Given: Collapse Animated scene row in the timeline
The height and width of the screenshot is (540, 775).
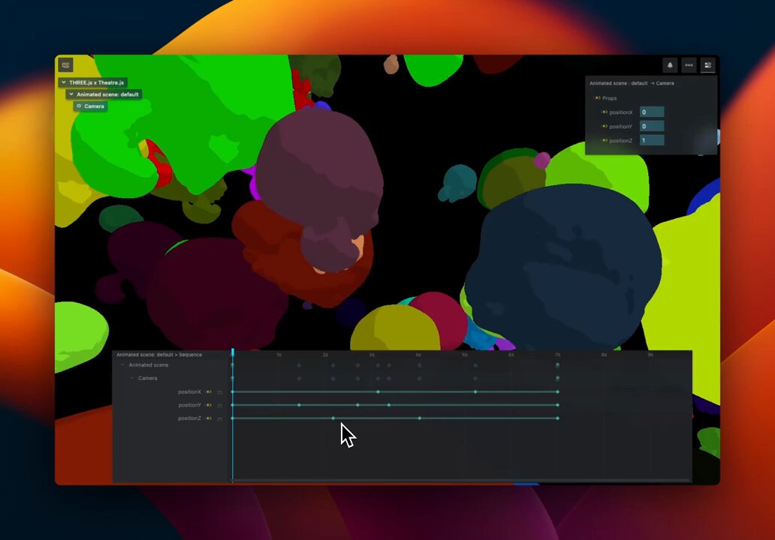Looking at the screenshot, I should pos(122,365).
